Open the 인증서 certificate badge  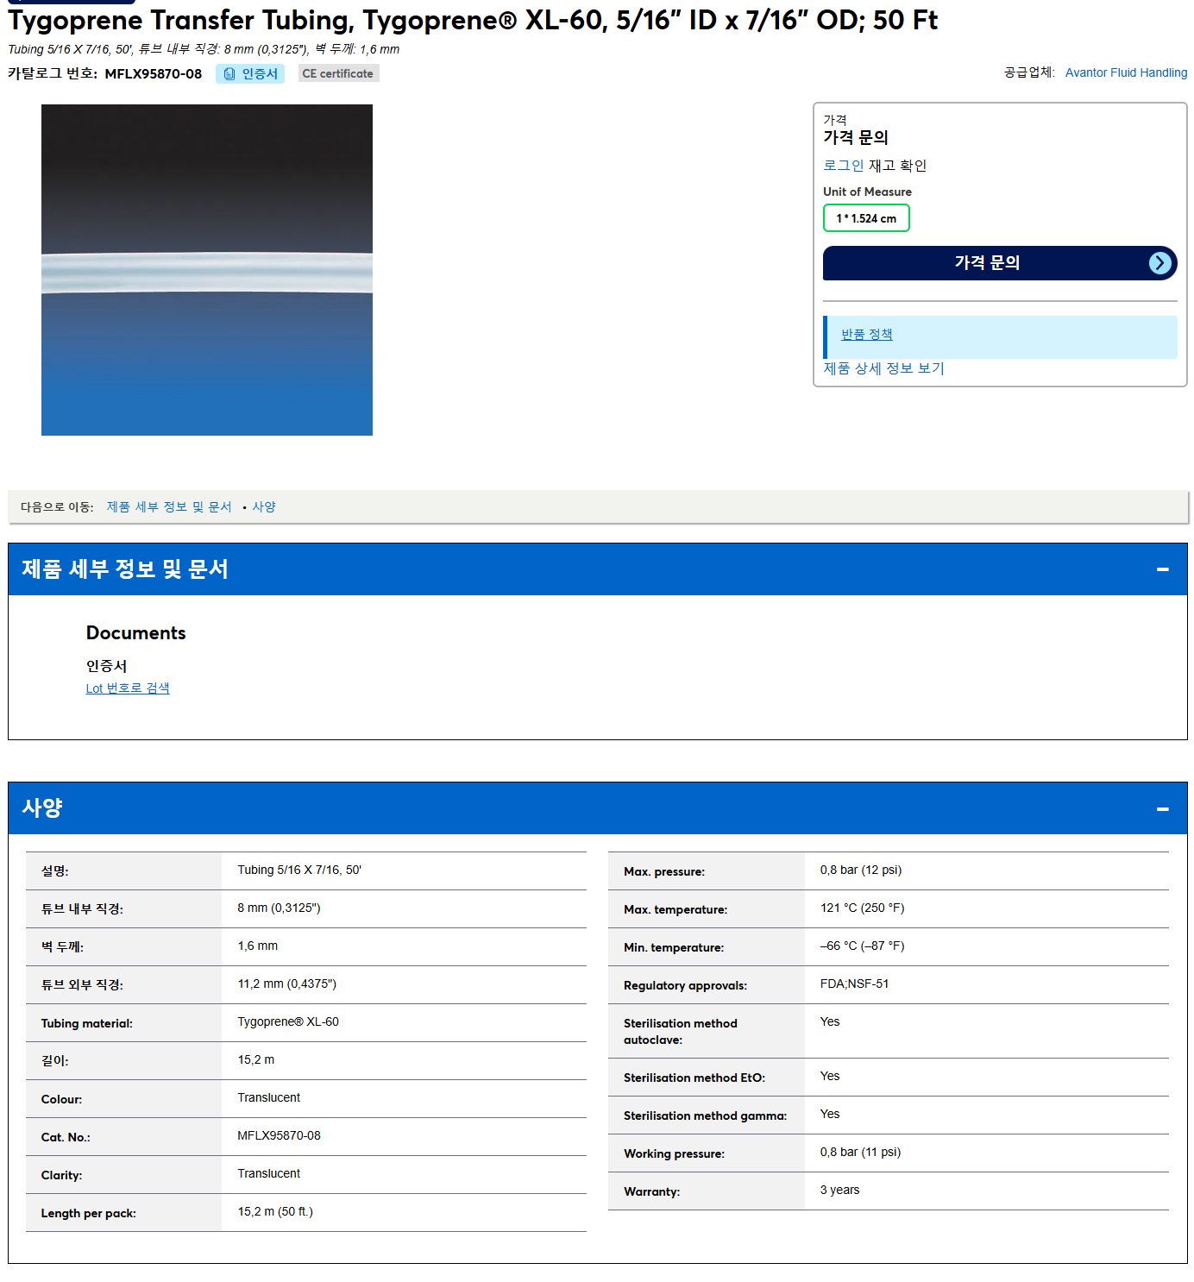250,74
